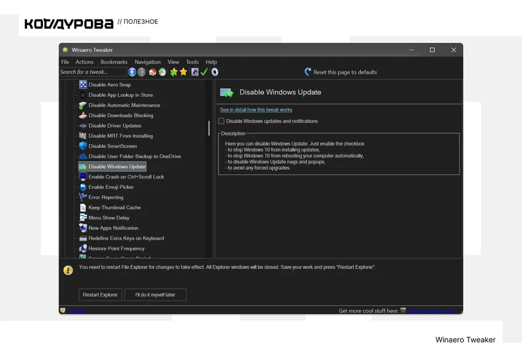Open the bookmarks gold star icon

pos(184,72)
